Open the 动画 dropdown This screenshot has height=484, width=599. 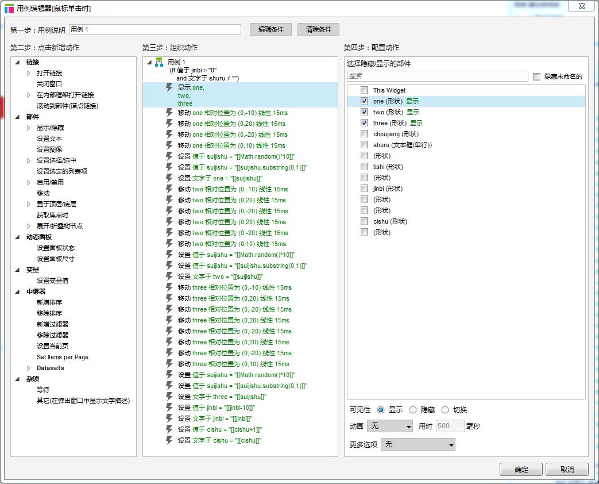point(390,426)
